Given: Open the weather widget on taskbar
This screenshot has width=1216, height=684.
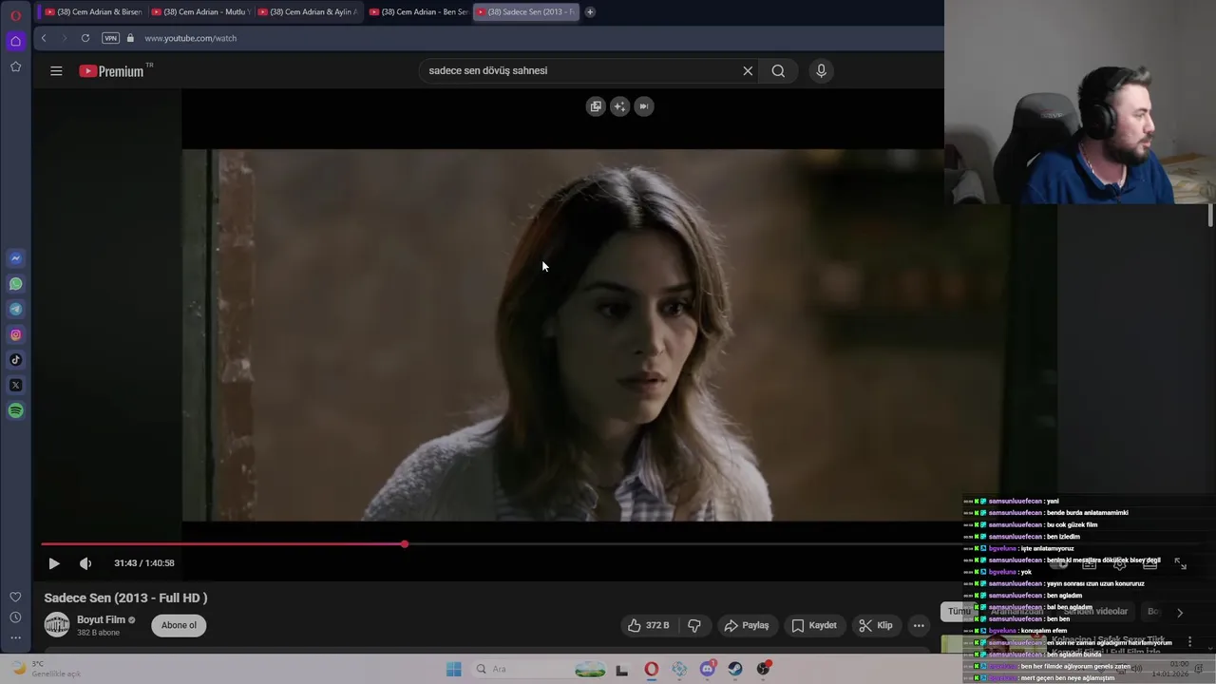Looking at the screenshot, I should pyautogui.click(x=46, y=669).
